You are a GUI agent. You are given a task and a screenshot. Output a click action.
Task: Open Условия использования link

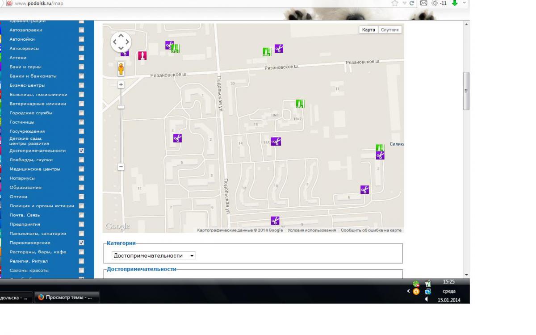(x=311, y=230)
